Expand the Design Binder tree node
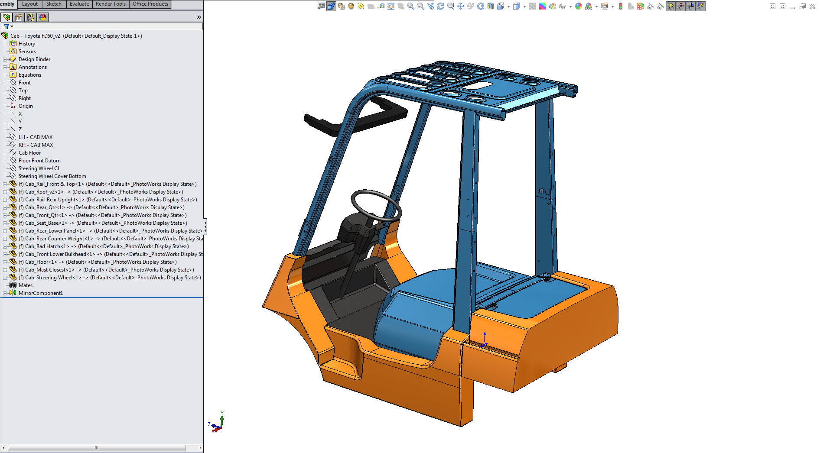 [x=5, y=59]
